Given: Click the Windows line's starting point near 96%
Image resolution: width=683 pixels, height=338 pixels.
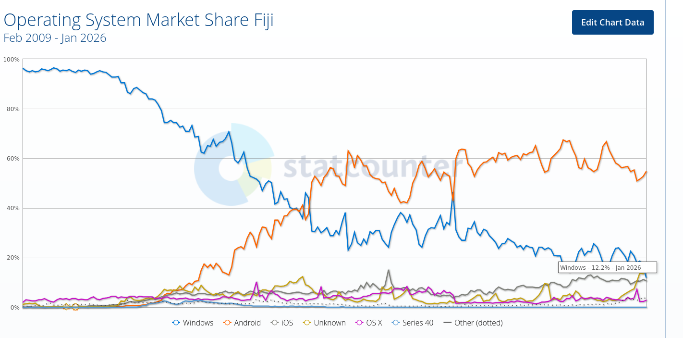Looking at the screenshot, I should pyautogui.click(x=23, y=68).
